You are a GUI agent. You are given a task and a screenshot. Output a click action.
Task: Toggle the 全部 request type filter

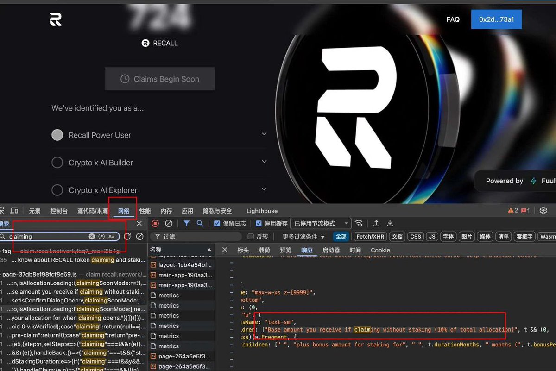pyautogui.click(x=341, y=236)
